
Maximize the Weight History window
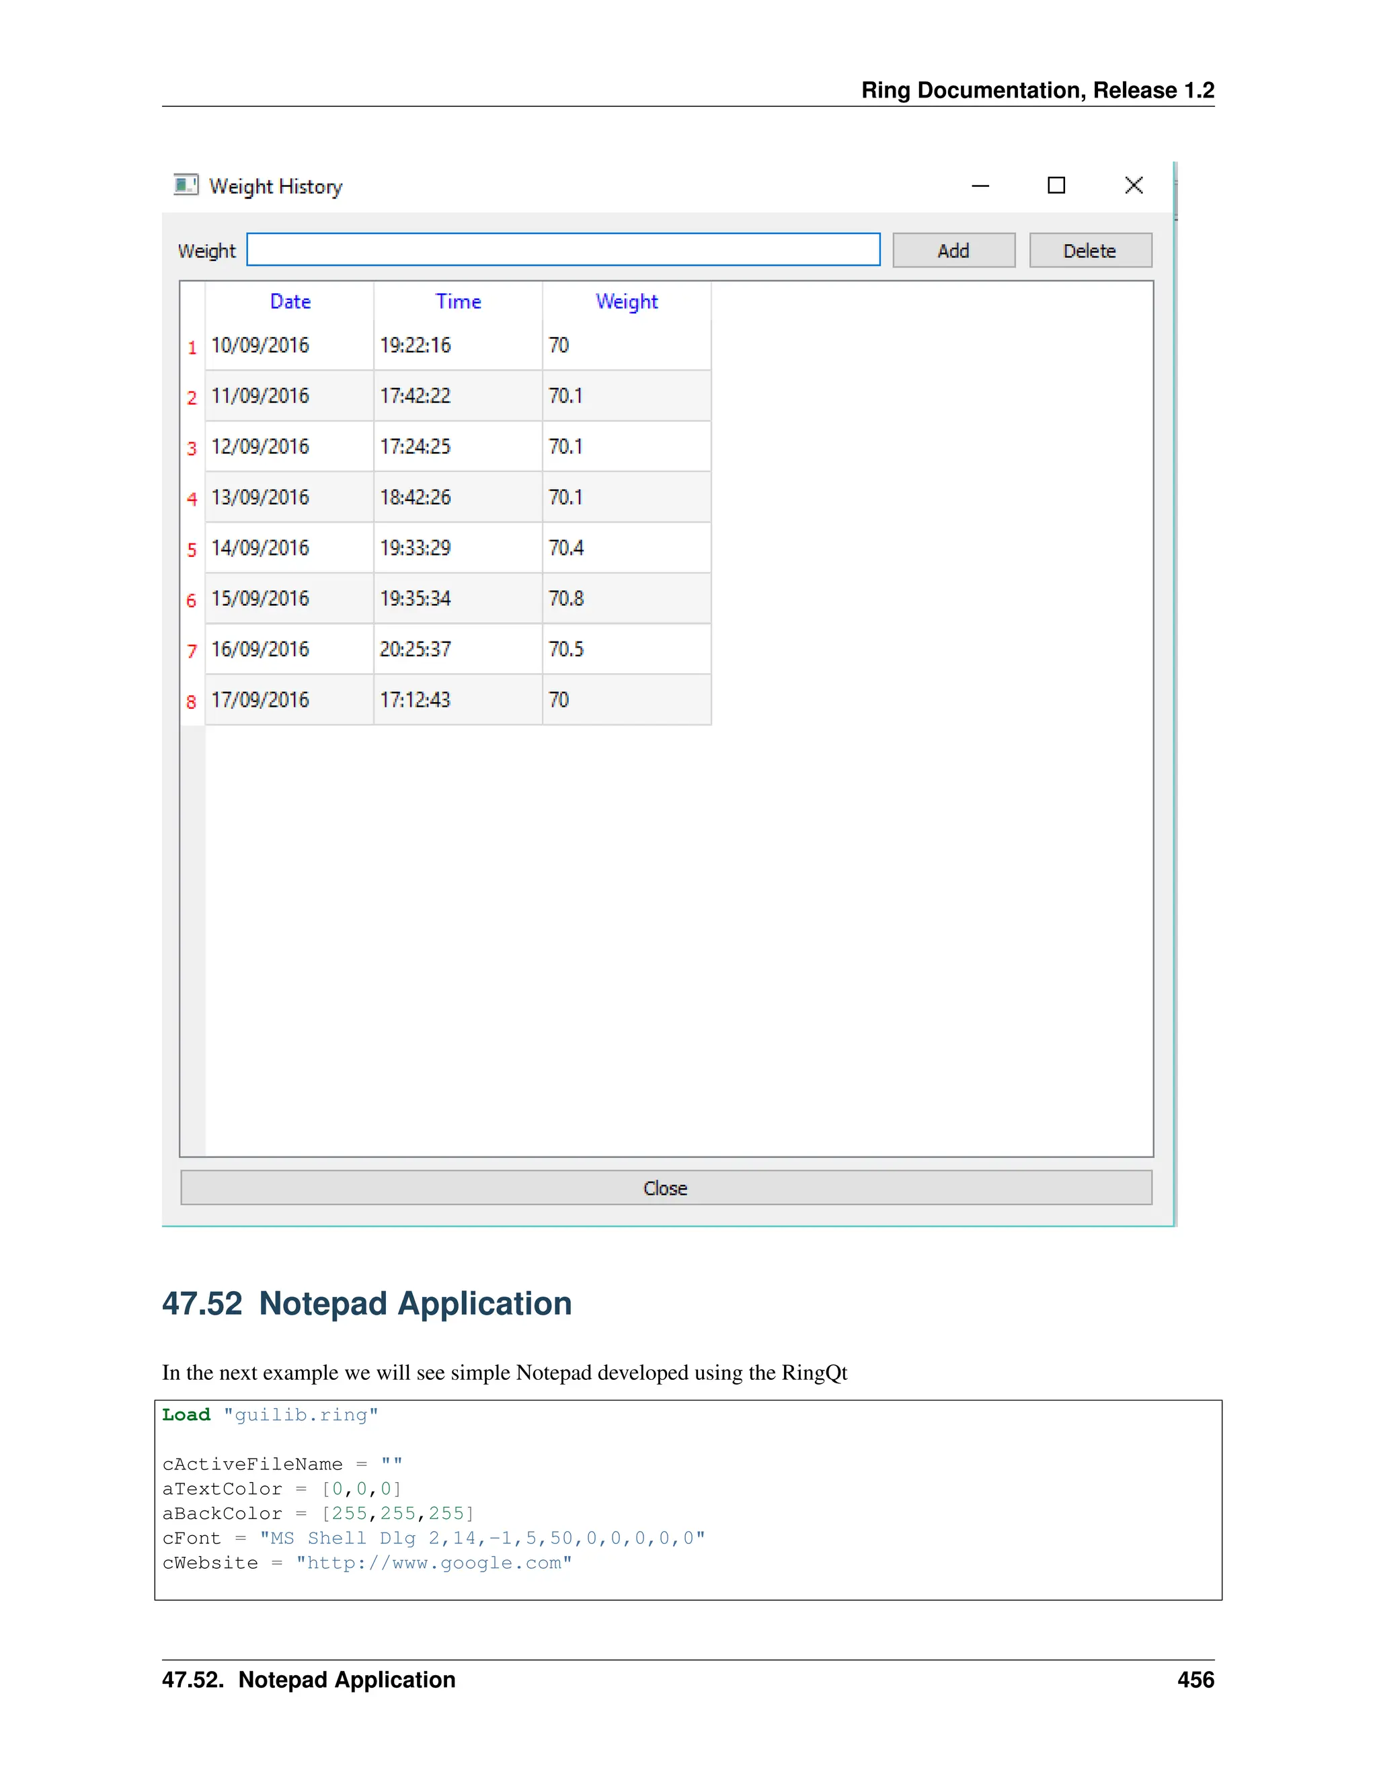click(x=1056, y=186)
